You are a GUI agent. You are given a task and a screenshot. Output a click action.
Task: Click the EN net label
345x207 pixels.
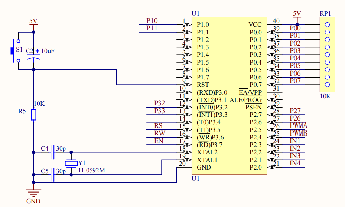159,141
